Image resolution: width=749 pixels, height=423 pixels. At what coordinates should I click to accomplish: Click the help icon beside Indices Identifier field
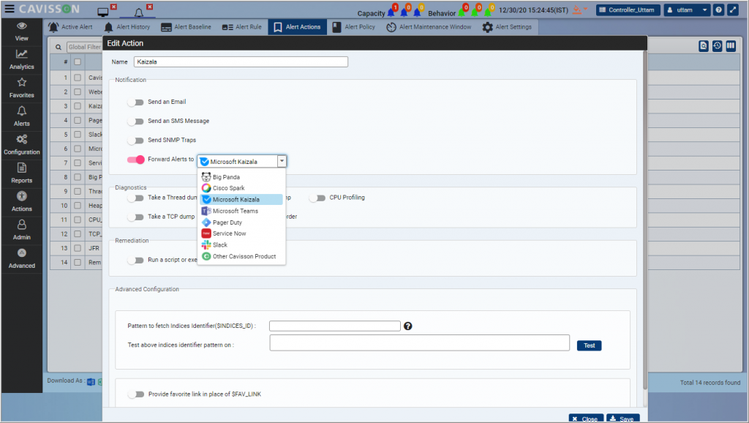pyautogui.click(x=407, y=326)
